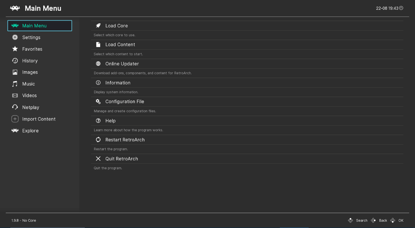Click the History clock icon
The image size is (415, 228).
(15, 60)
